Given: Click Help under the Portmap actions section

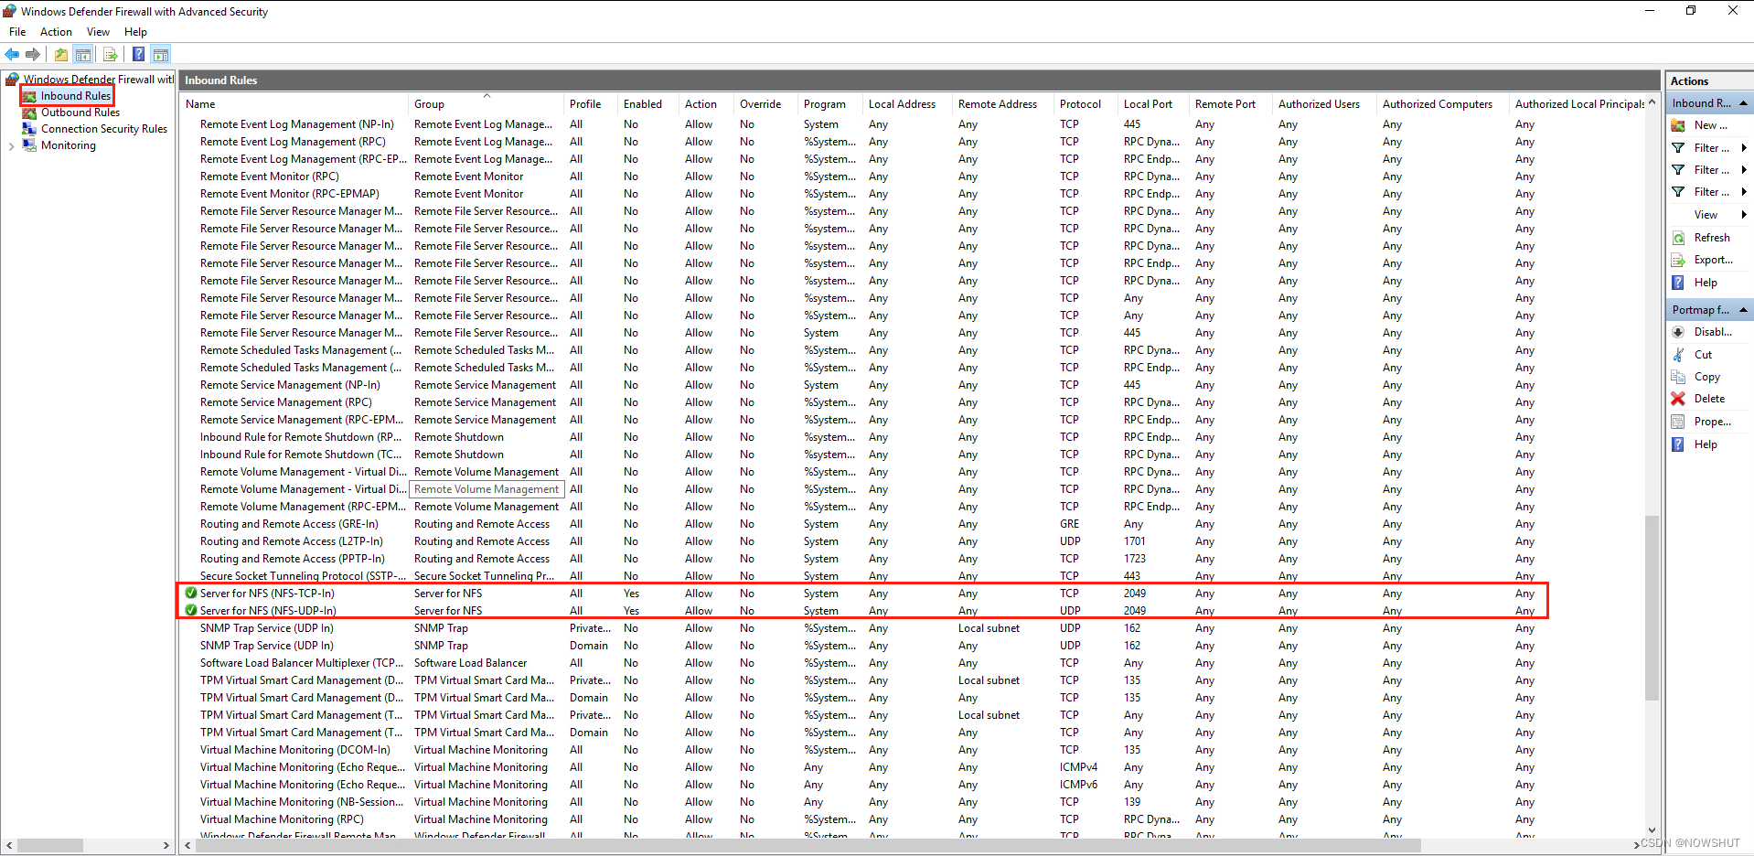Looking at the screenshot, I should coord(1705,444).
